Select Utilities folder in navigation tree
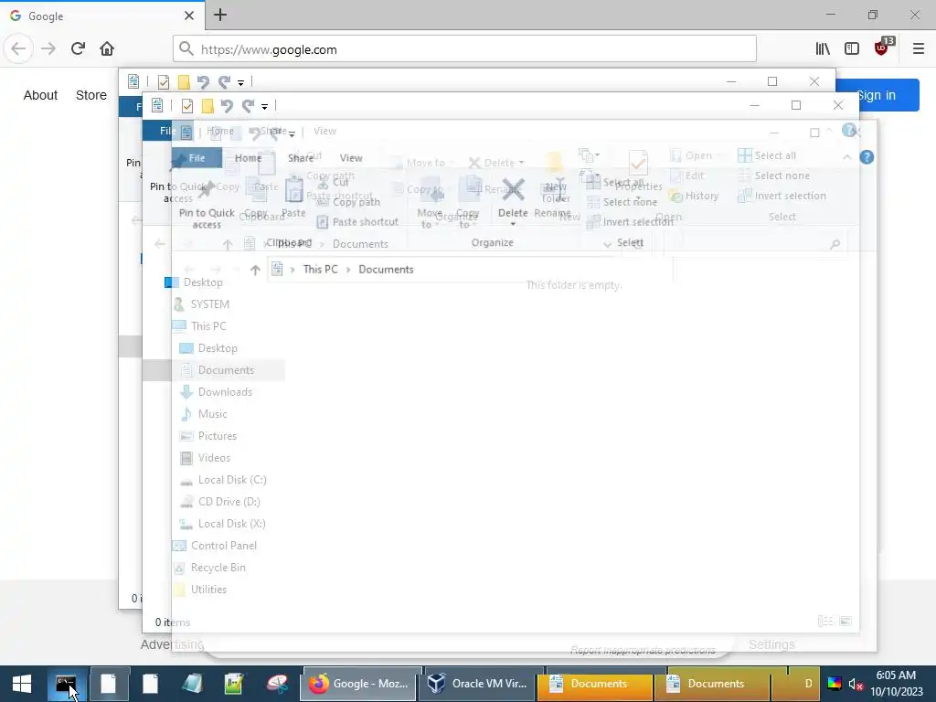Screen dimensions: 936x702 pyautogui.click(x=200, y=590)
